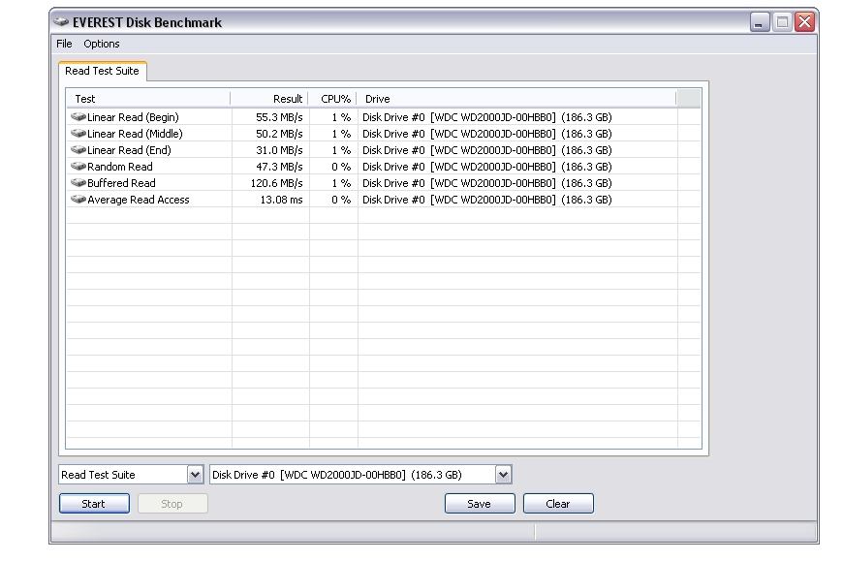The width and height of the screenshot is (843, 561).
Task: Click the Buffered Read disk icon
Action: 78,183
